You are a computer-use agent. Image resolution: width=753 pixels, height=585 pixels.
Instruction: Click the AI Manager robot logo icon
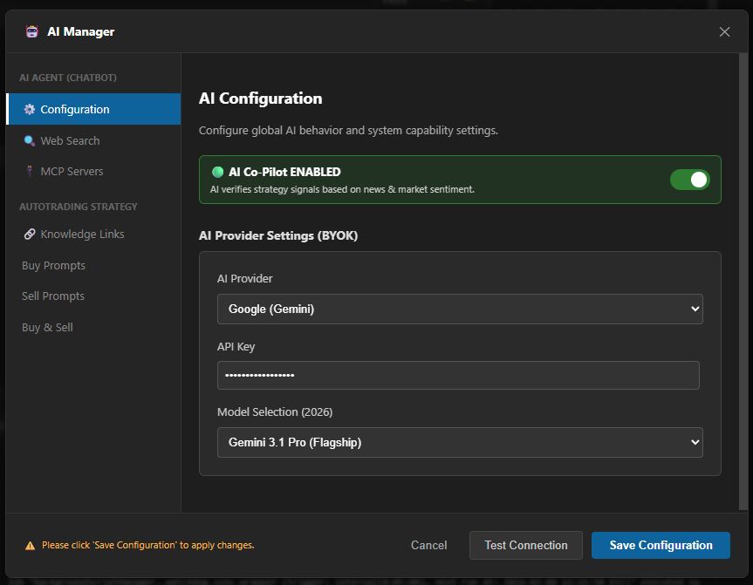tap(32, 31)
